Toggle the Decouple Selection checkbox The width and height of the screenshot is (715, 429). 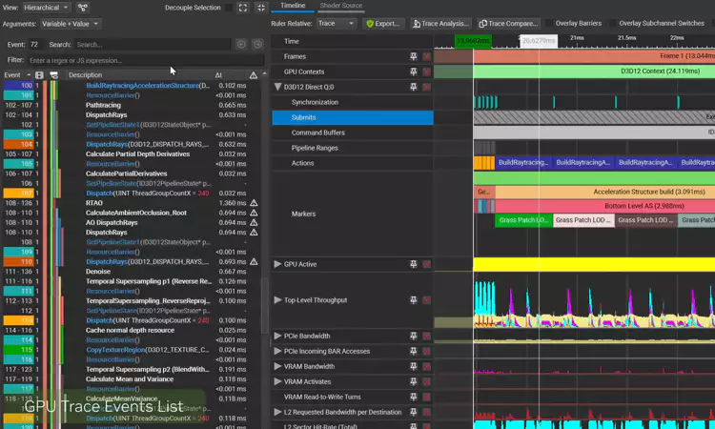tap(229, 8)
